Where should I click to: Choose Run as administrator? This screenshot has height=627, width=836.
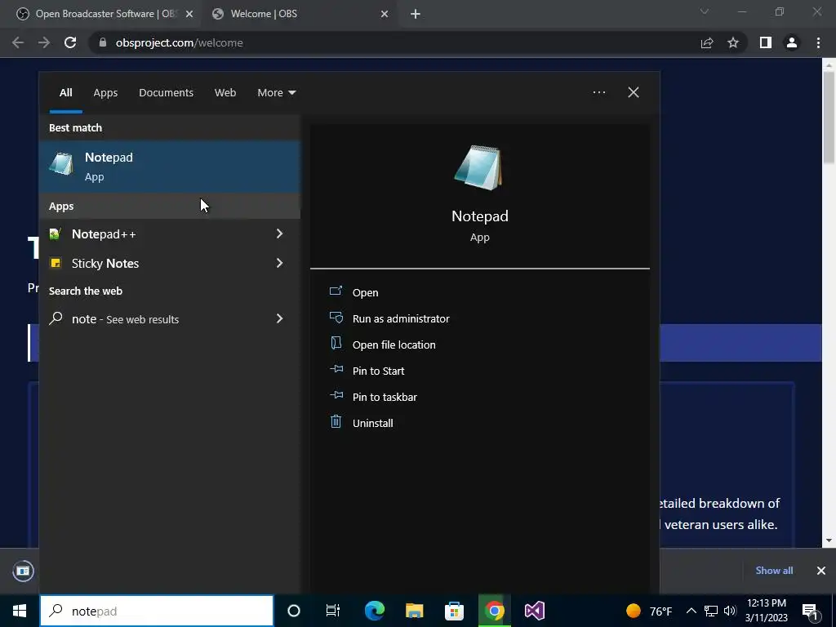click(401, 318)
